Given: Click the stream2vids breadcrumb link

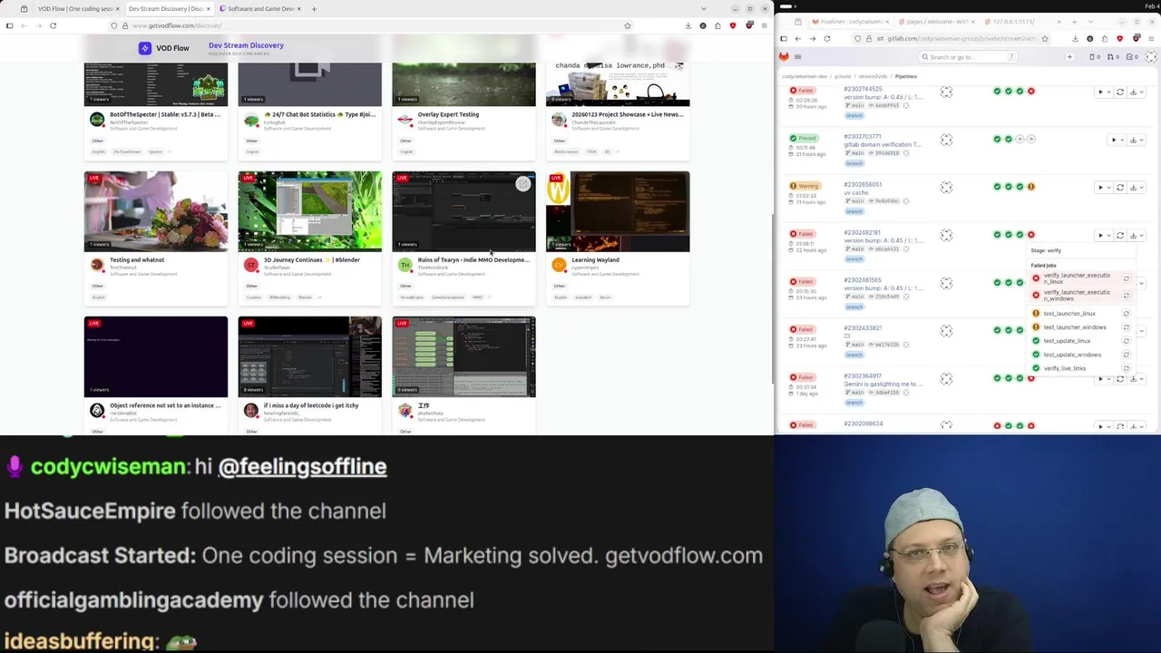Looking at the screenshot, I should (x=873, y=76).
